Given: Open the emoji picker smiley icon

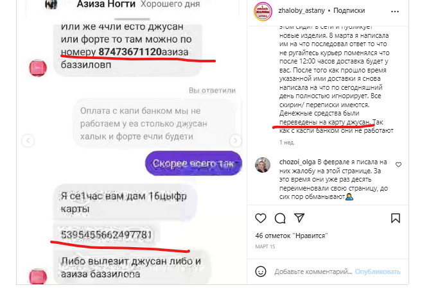Looking at the screenshot, I should (x=261, y=271).
